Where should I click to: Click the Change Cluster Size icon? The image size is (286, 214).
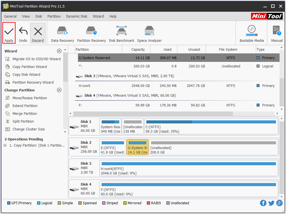point(8,129)
